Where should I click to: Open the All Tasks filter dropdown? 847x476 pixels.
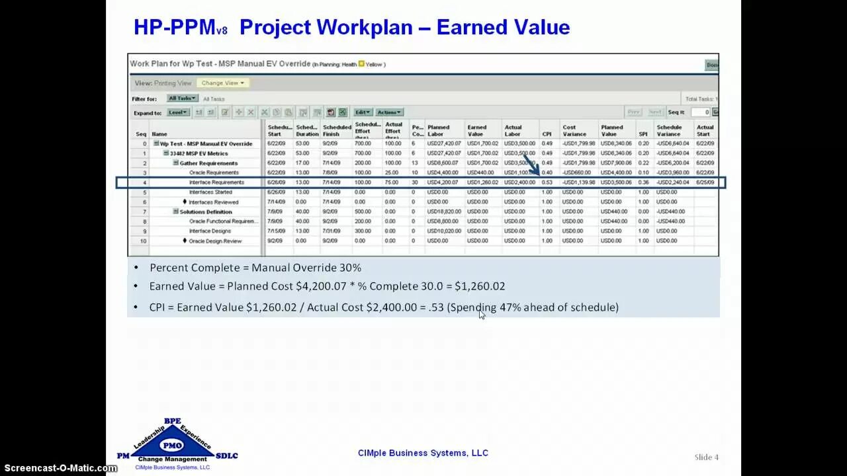coord(181,98)
